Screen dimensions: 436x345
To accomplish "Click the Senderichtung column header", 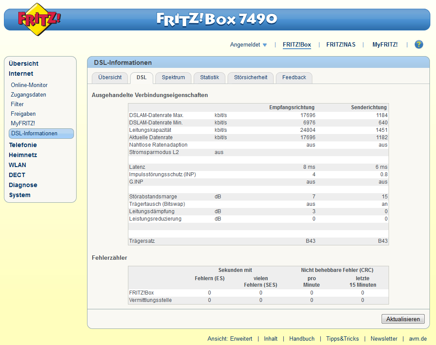I will [x=369, y=107].
